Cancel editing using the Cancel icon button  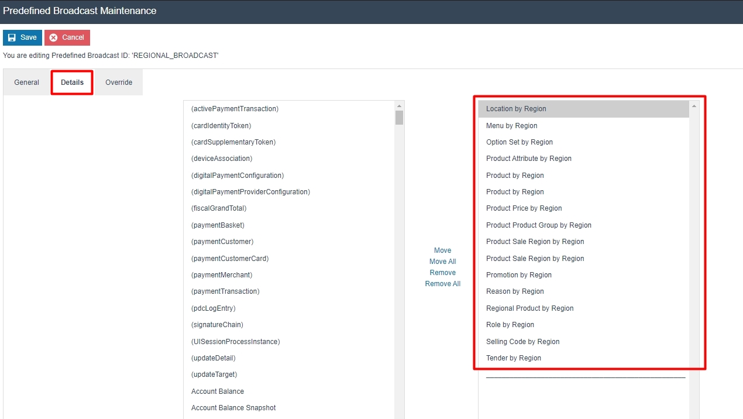pos(67,37)
